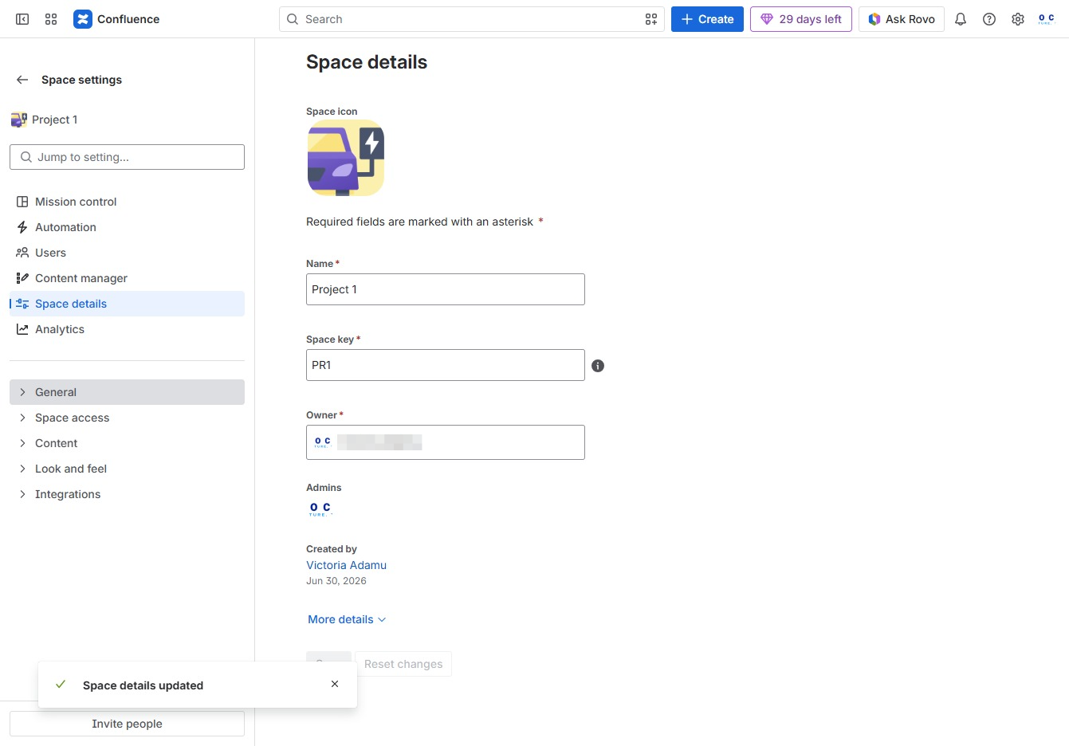Open Analytics
1069x746 pixels.
click(x=127, y=329)
